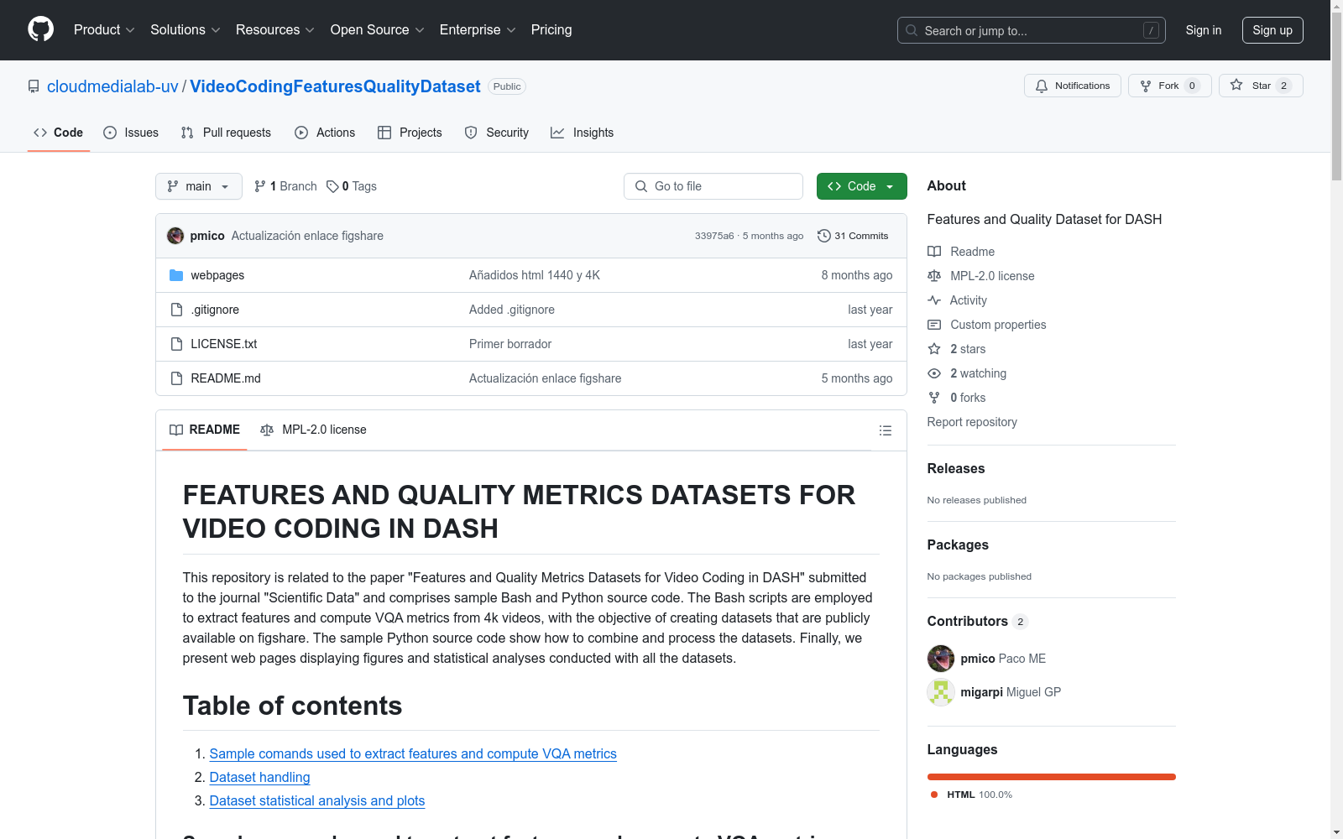Switch to the Pull requests tab
The height and width of the screenshot is (839, 1343).
click(x=226, y=133)
